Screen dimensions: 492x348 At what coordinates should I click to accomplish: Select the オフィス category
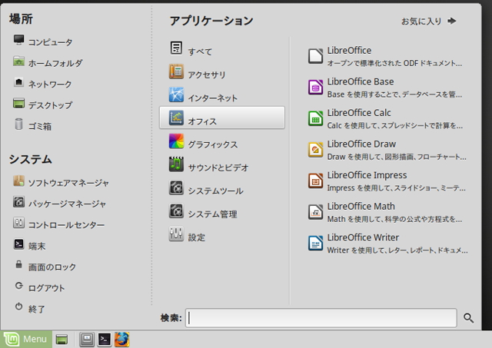tap(222, 118)
